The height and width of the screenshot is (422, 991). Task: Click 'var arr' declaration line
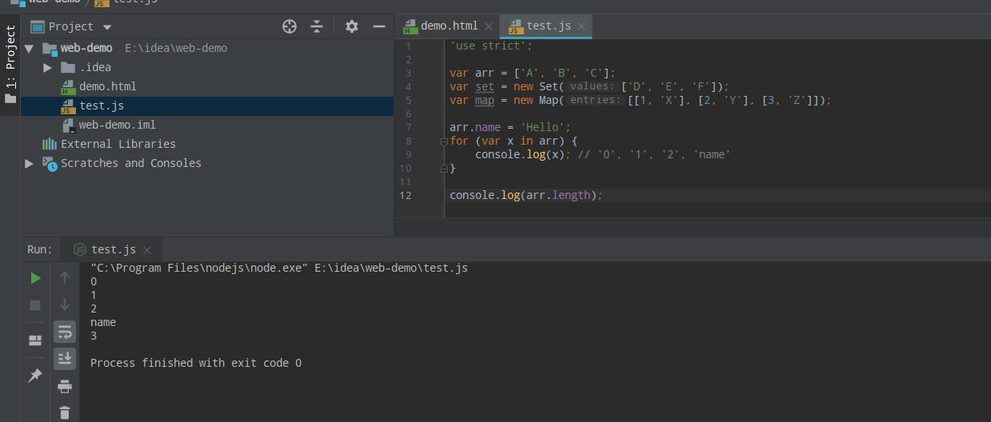(533, 73)
